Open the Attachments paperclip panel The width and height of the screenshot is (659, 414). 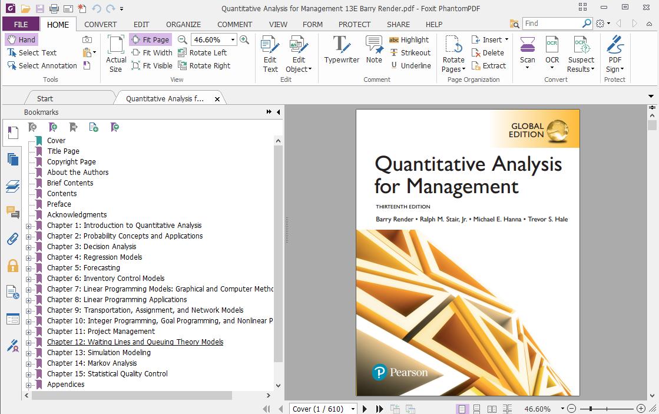12,239
